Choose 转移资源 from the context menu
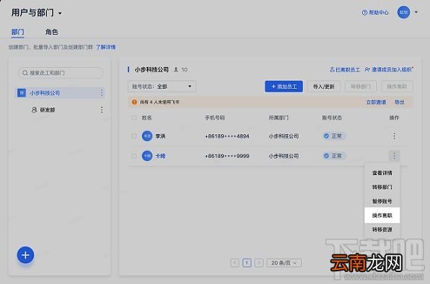This screenshot has width=430, height=284. pyautogui.click(x=382, y=230)
